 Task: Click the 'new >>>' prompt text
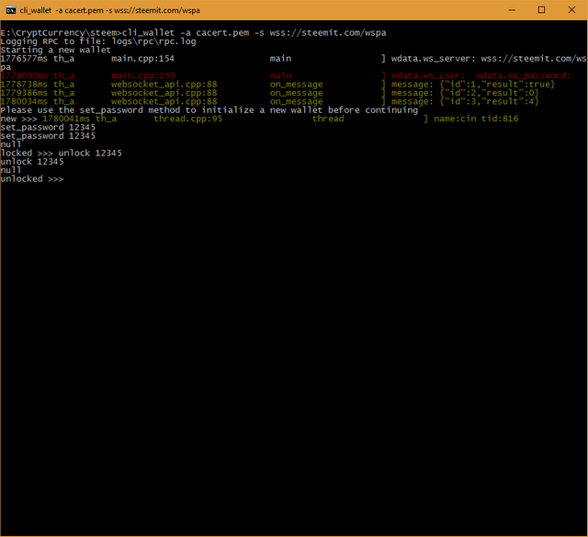pos(18,119)
